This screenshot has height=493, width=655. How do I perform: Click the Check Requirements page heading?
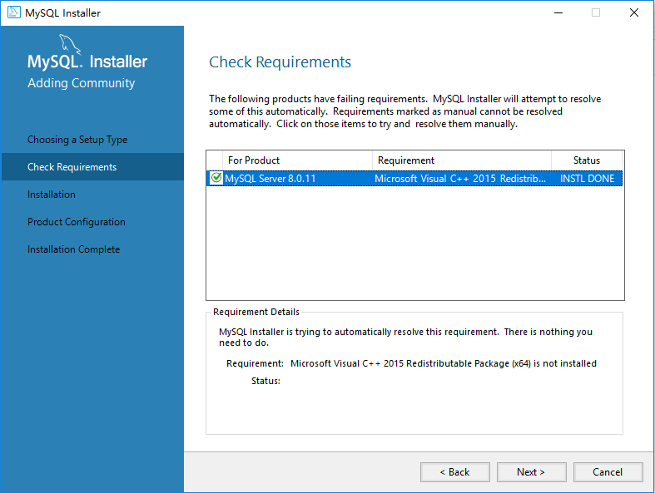pyautogui.click(x=280, y=62)
